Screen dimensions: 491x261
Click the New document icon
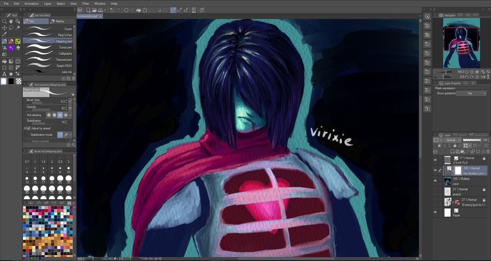point(88,10)
